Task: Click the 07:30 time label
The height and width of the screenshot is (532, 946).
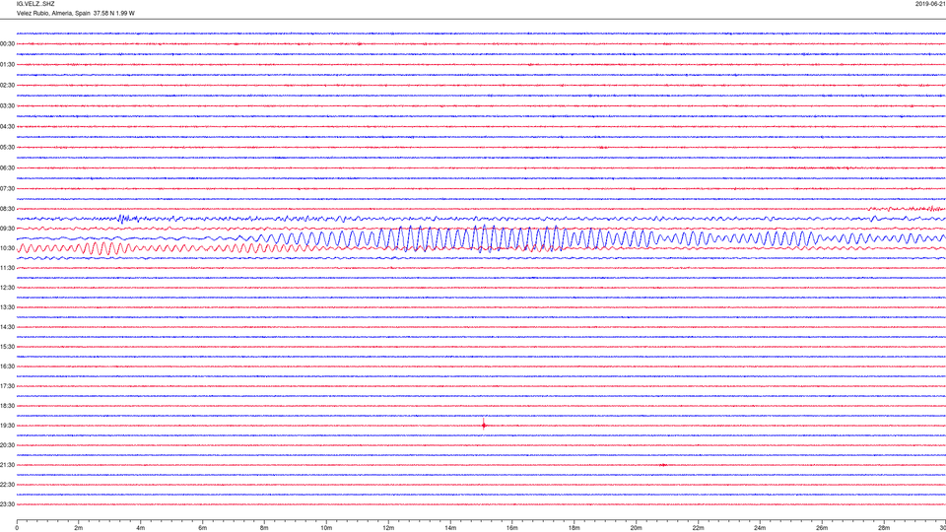Action: tap(7, 189)
